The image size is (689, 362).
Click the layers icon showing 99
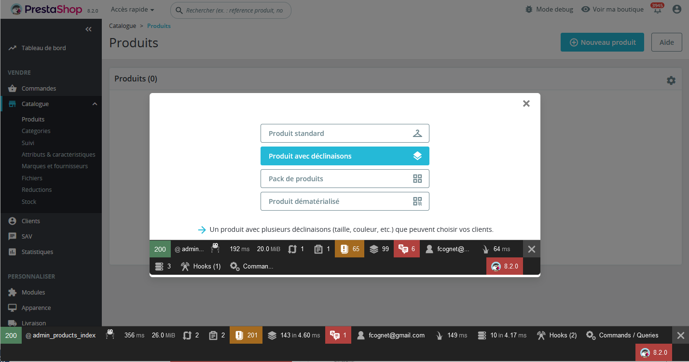pos(379,249)
